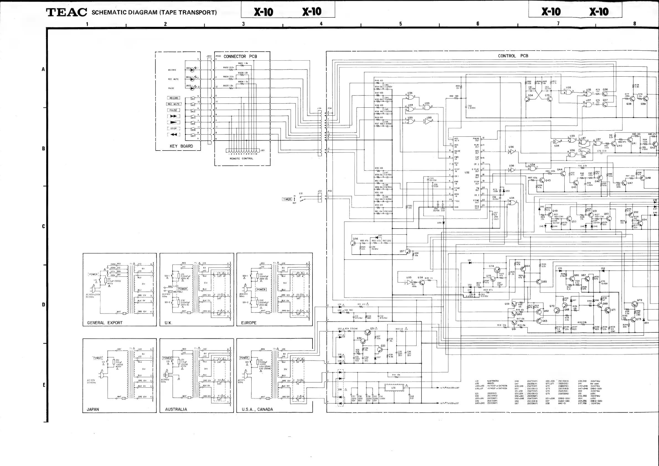Click the TIMER label box
Viewport: 659px width, 466px height.
pos(287,199)
